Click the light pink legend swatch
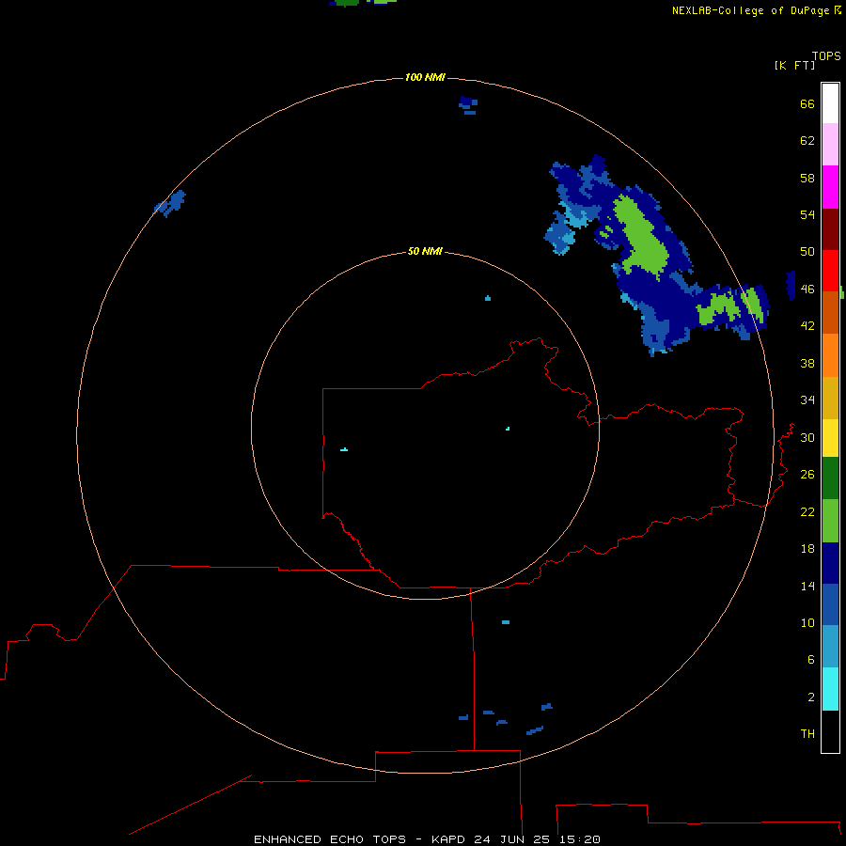The width and height of the screenshot is (846, 846). (x=830, y=145)
